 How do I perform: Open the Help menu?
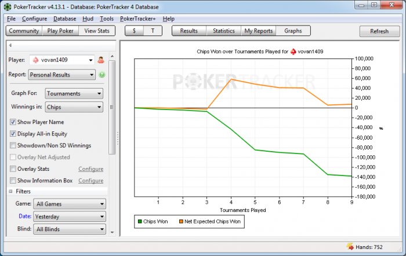click(x=169, y=19)
